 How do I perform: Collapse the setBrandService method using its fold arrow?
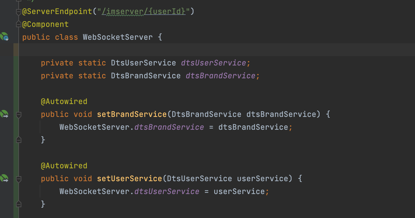(x=19, y=115)
